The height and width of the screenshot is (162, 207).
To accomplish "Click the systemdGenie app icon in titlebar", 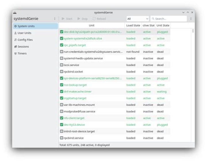I will tap(15, 13).
